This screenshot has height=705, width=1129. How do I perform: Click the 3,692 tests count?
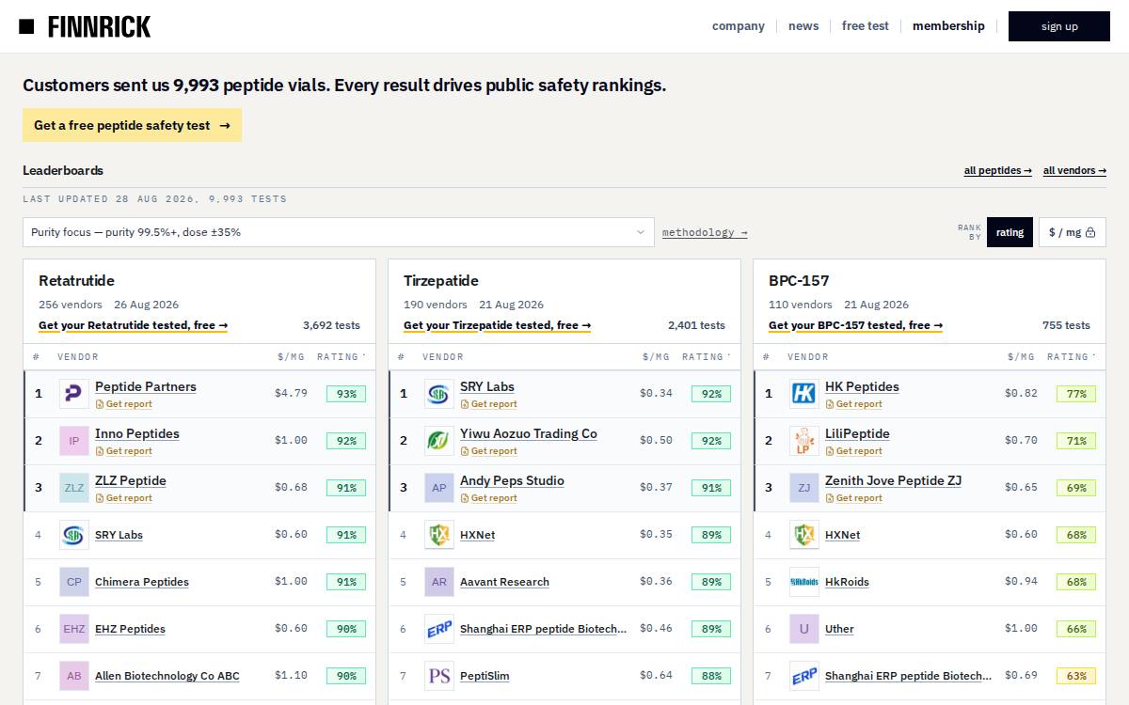coord(331,325)
